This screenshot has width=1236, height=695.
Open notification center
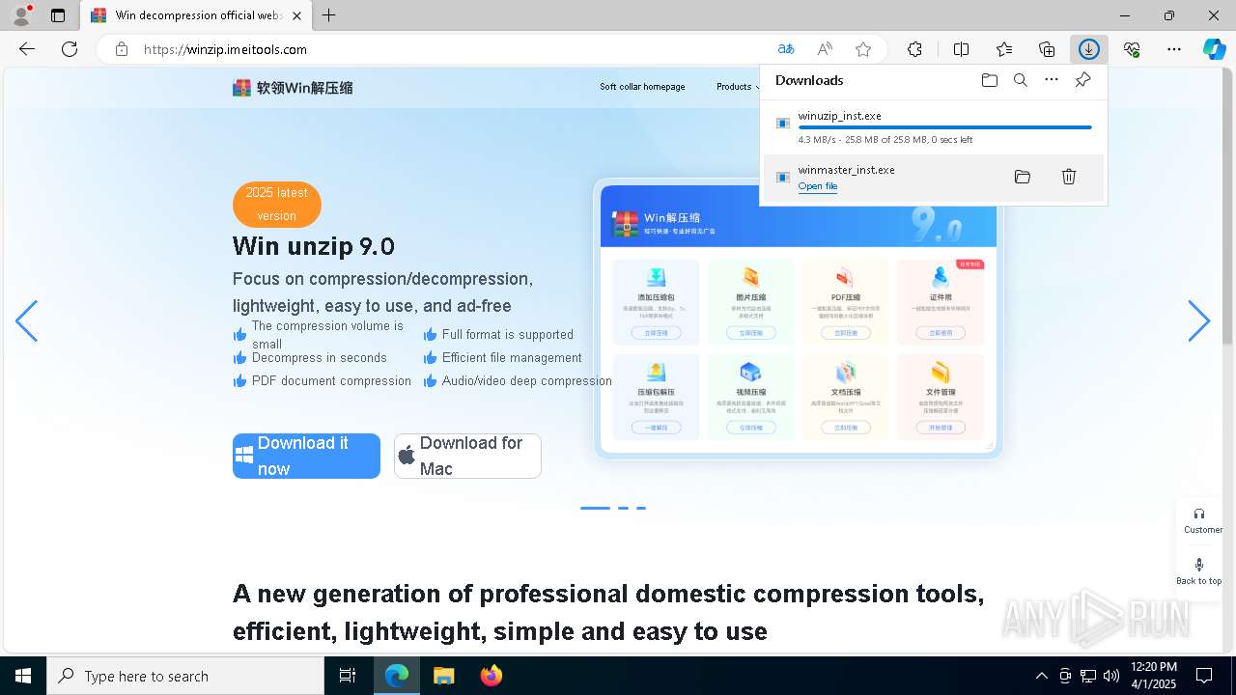click(x=1204, y=676)
